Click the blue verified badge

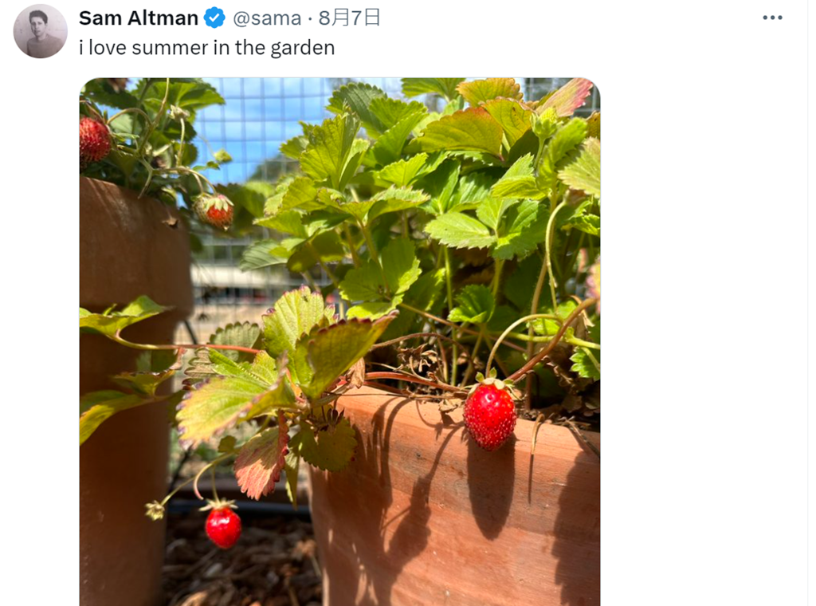(214, 18)
